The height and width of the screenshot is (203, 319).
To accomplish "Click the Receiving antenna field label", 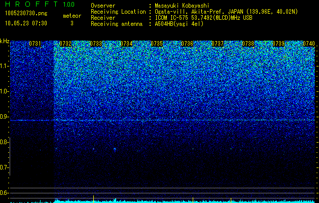I will click(117, 24).
